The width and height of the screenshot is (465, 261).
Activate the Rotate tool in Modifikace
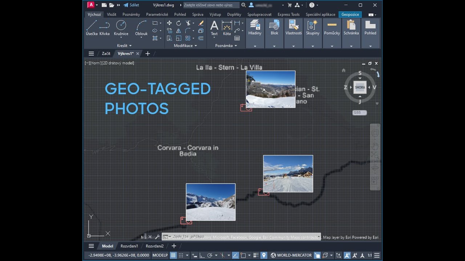click(179, 23)
